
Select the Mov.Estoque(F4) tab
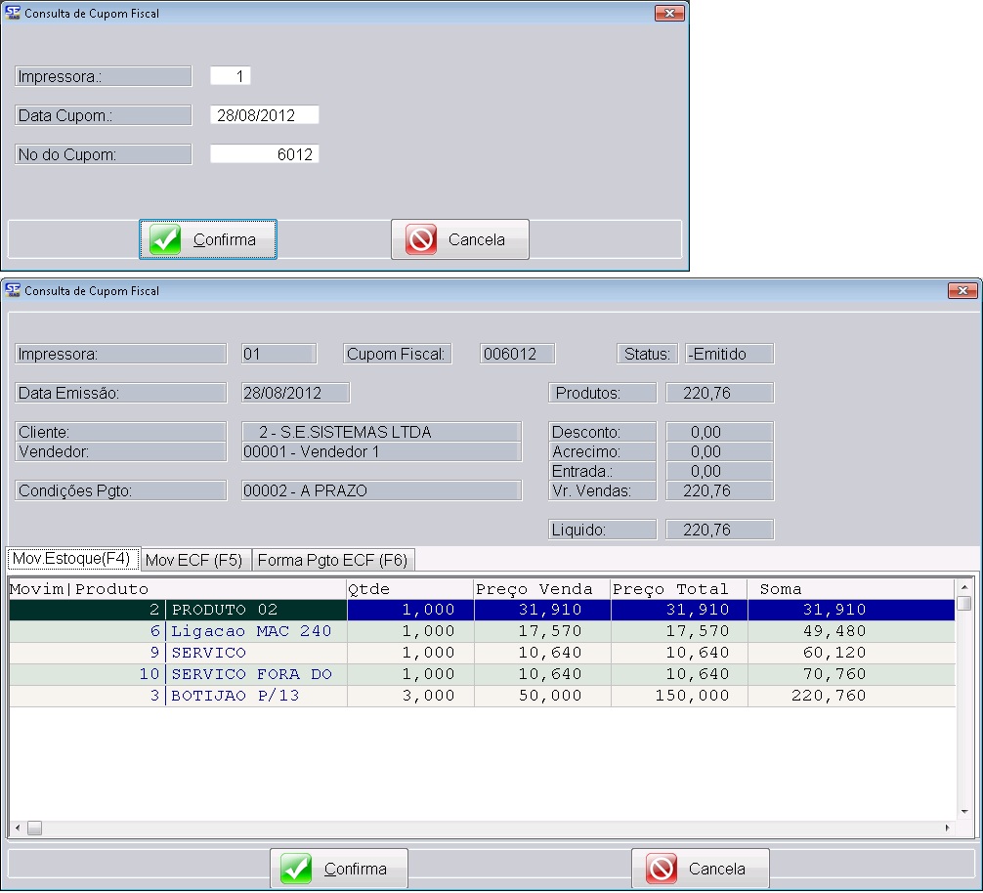click(70, 559)
